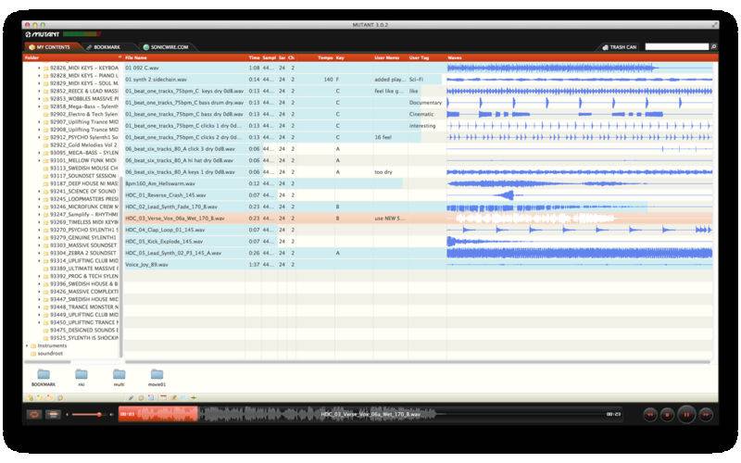
Task: Expand the 92852_REECE & LEAD MASSIVE folder
Action: (39, 91)
